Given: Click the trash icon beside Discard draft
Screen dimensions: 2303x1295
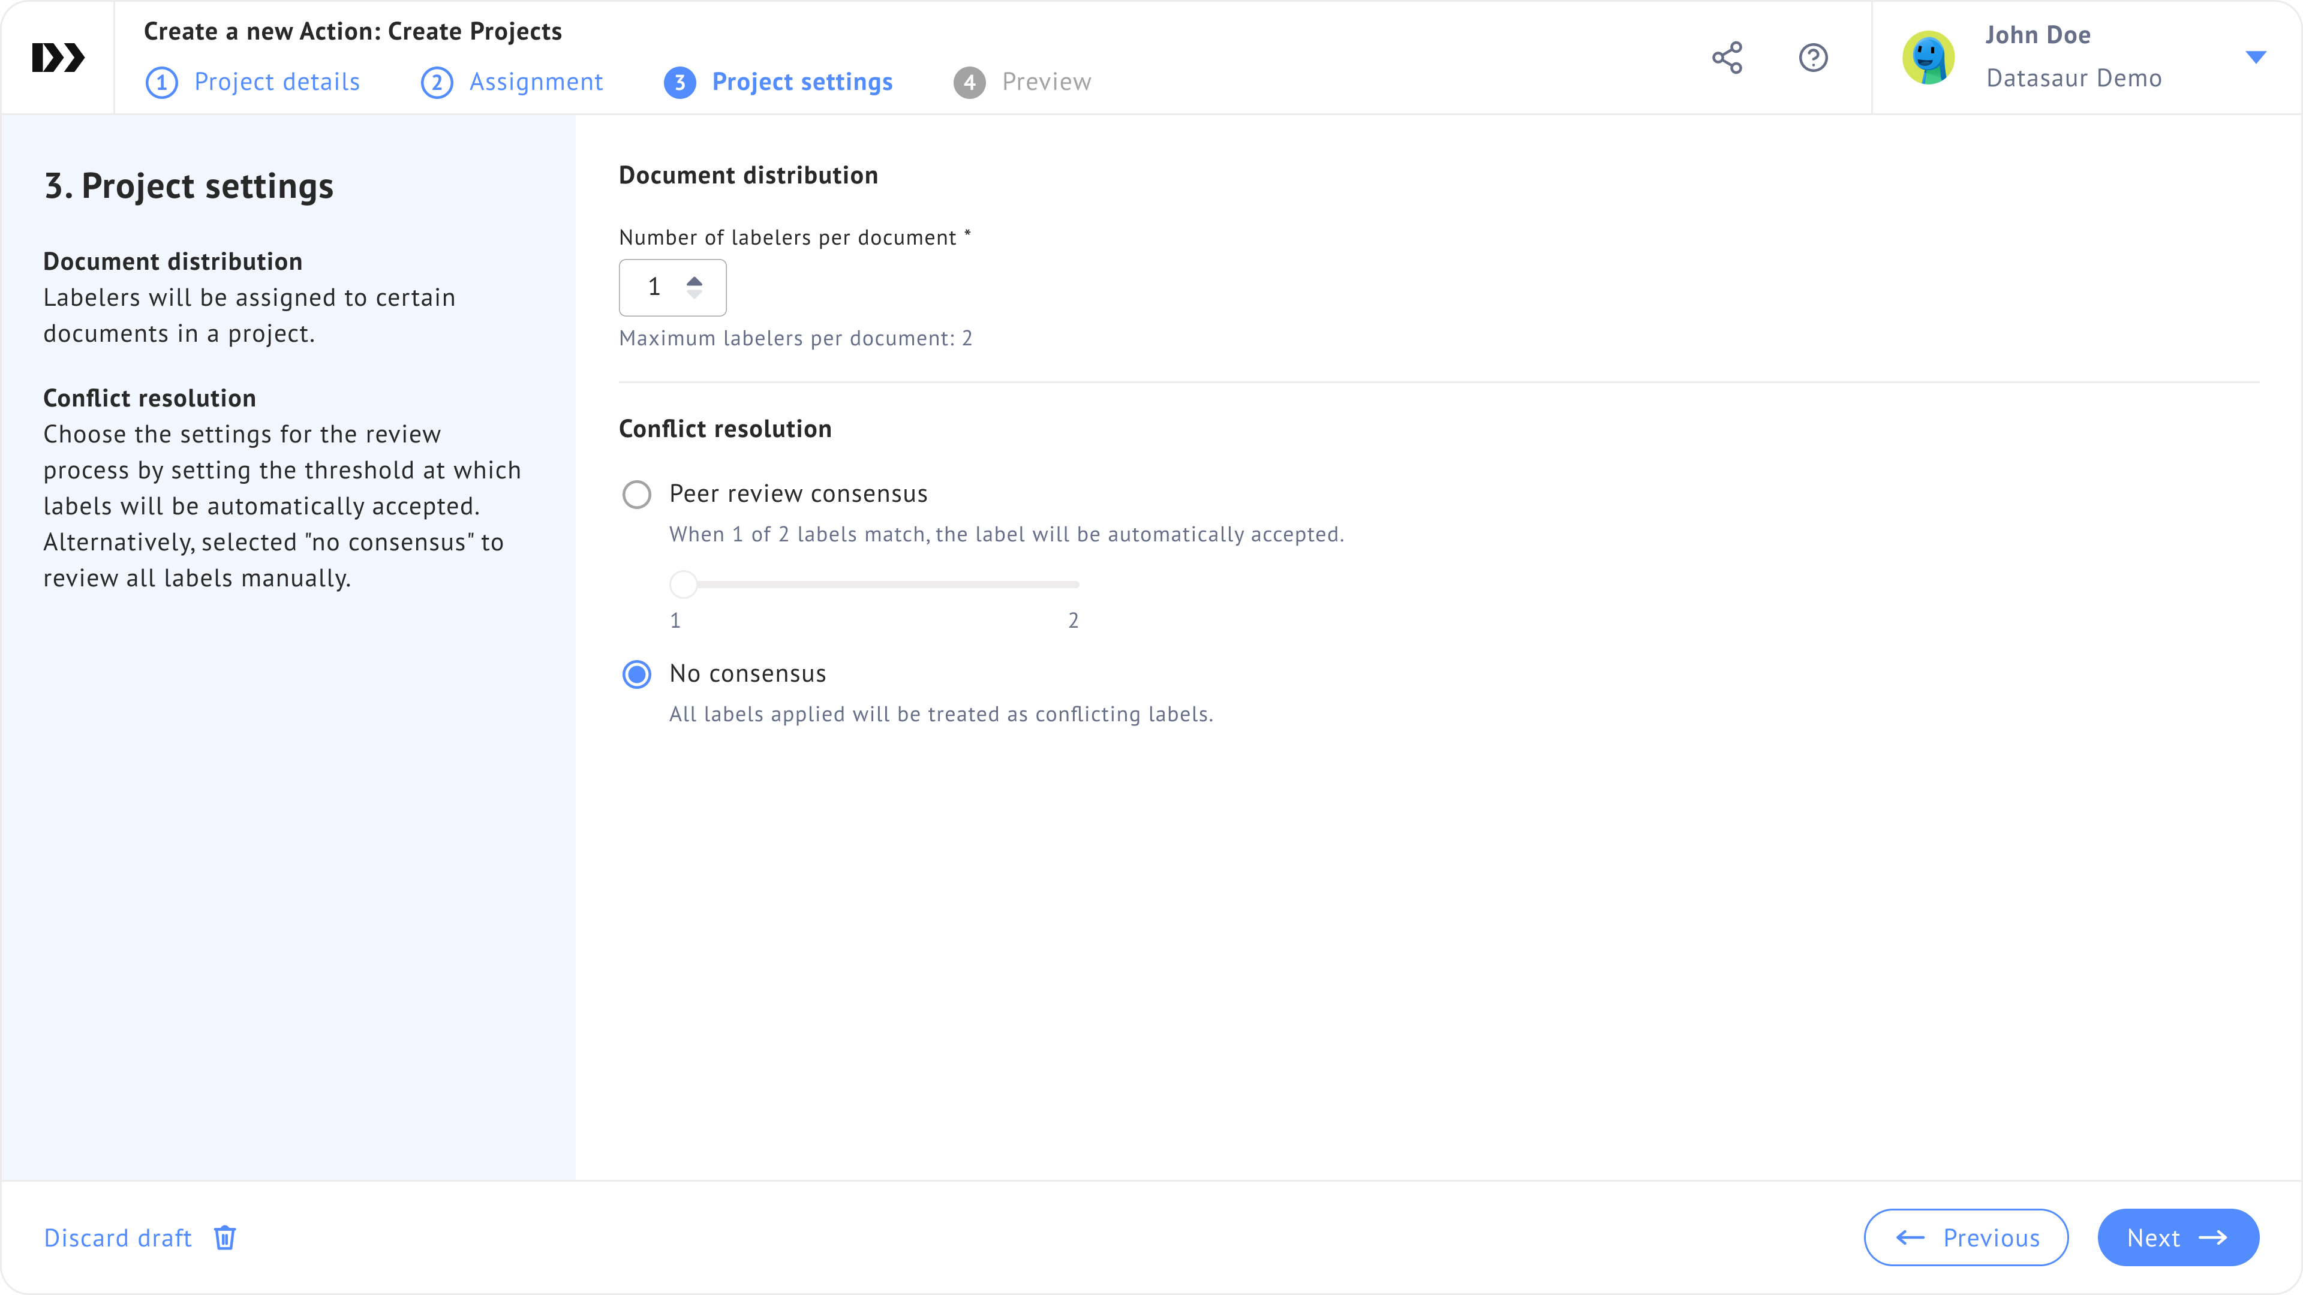Looking at the screenshot, I should click(x=224, y=1237).
